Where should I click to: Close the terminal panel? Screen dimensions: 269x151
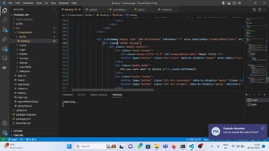point(264,95)
